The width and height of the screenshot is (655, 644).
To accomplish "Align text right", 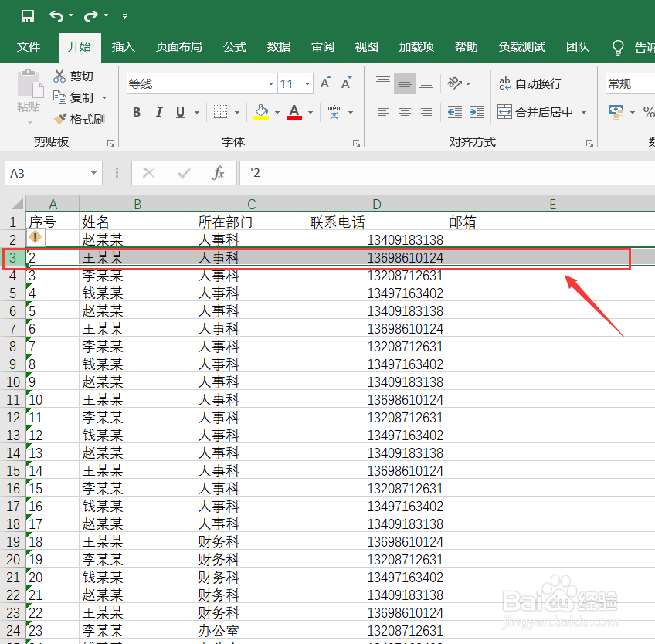I will 426,112.
